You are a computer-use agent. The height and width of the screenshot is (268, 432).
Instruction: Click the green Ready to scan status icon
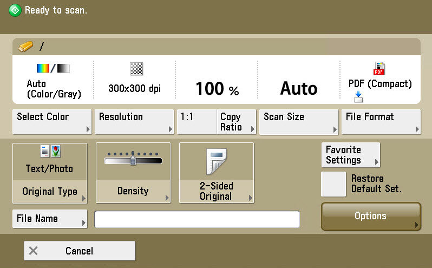[x=15, y=10]
